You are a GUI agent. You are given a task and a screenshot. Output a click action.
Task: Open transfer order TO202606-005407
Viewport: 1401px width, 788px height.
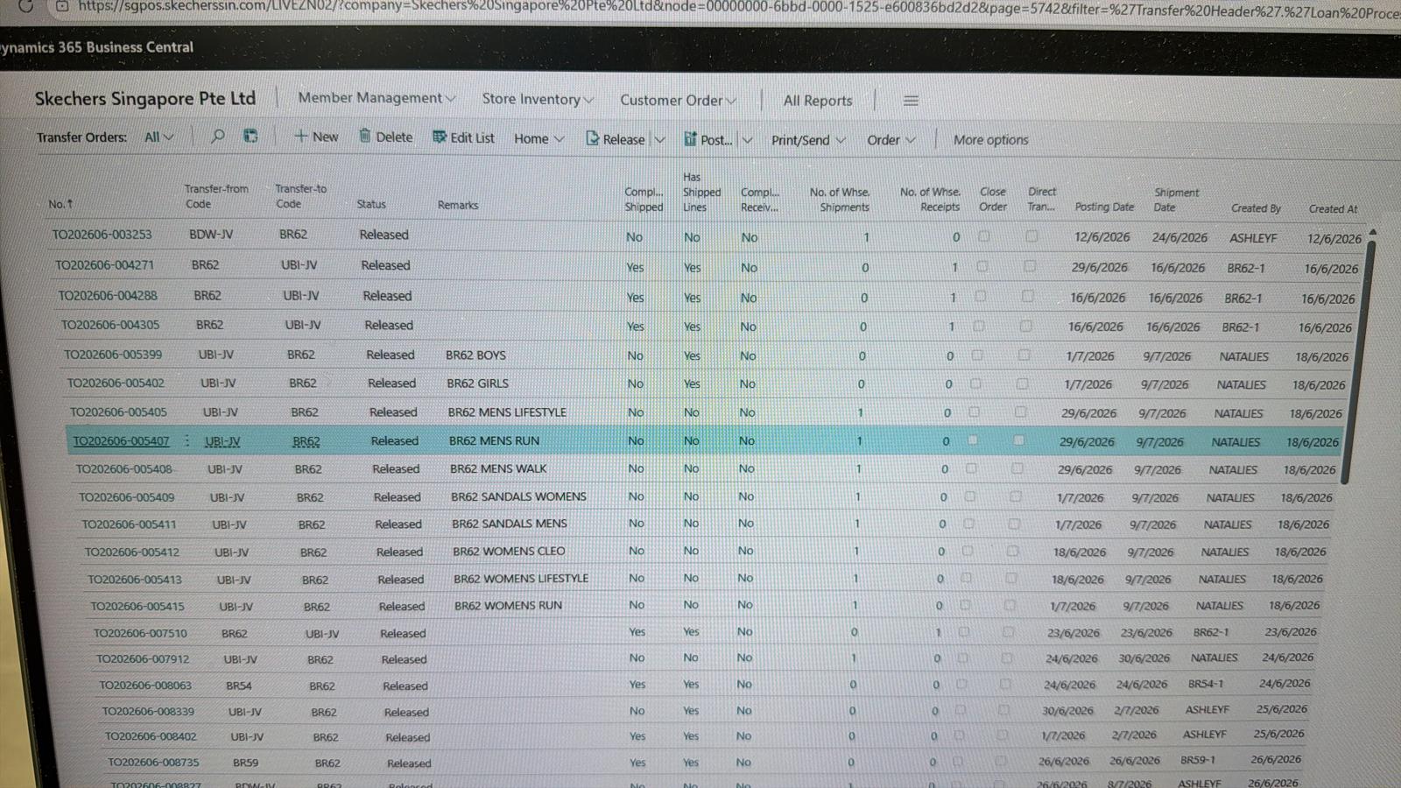point(121,441)
